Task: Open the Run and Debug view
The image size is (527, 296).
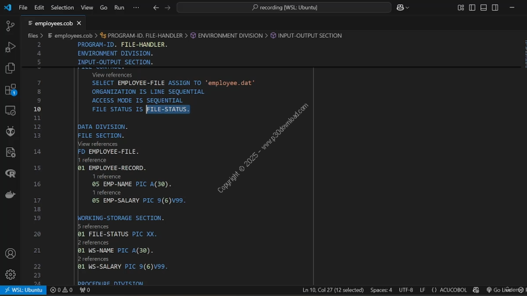Action: 10,47
